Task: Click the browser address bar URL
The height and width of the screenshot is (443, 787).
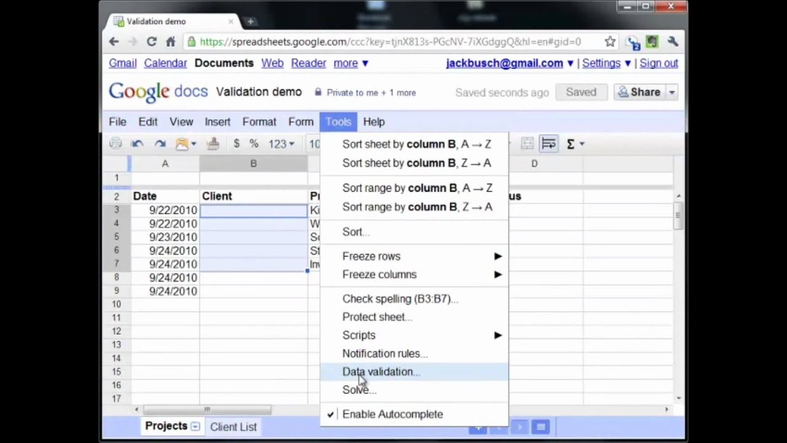Action: (x=390, y=42)
